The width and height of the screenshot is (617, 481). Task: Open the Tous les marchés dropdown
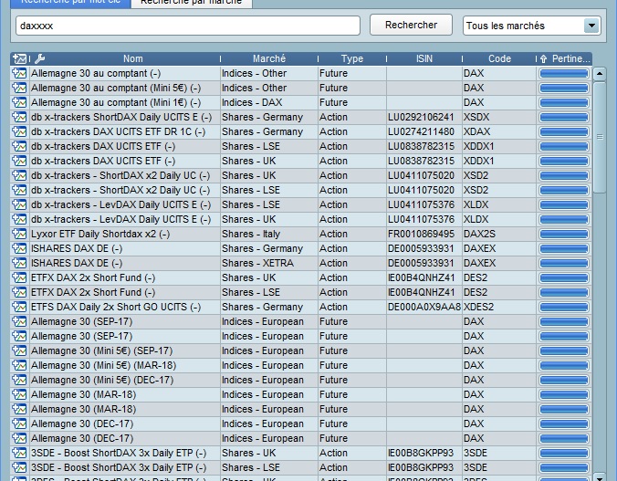[532, 26]
